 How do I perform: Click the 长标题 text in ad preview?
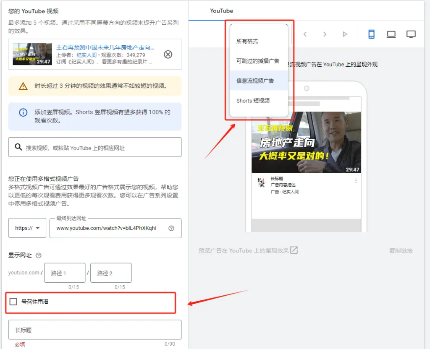click(x=277, y=179)
